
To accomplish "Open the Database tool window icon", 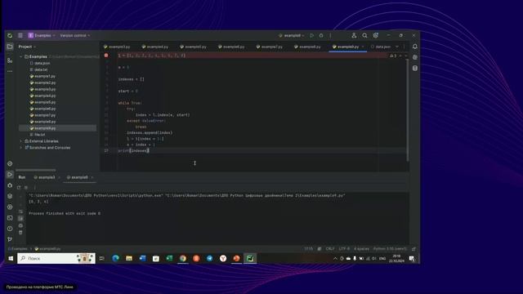I will [x=415, y=69].
